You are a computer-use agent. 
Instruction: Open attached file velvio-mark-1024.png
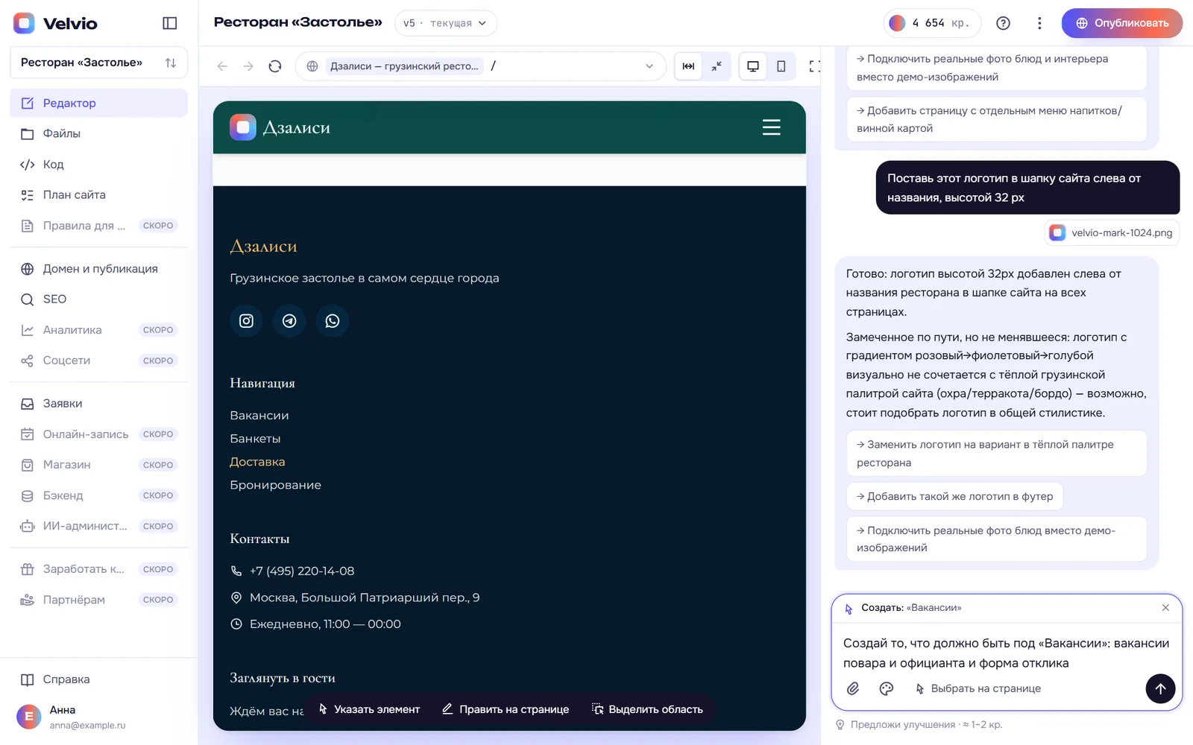pyautogui.click(x=1112, y=232)
